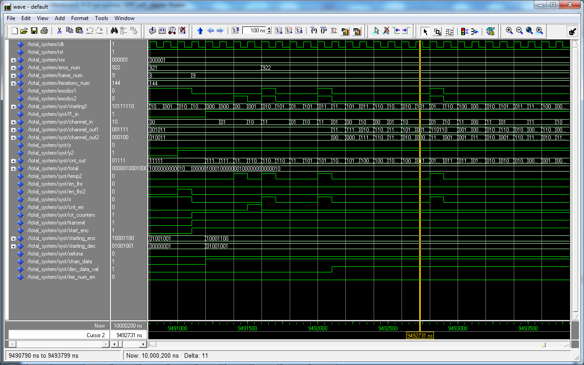
Task: Click the Copy icon
Action: coord(69,31)
